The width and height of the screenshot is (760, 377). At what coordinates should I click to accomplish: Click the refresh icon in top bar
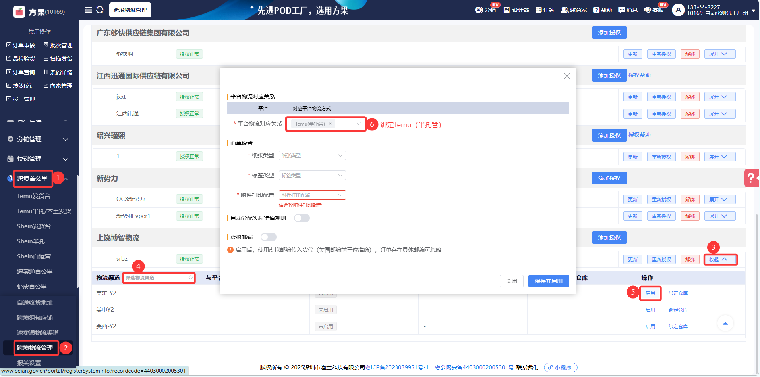tap(100, 10)
